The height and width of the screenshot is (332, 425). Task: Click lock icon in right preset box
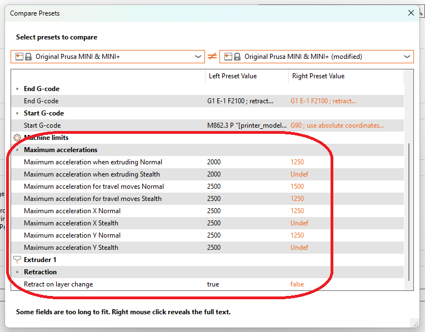tap(237, 57)
